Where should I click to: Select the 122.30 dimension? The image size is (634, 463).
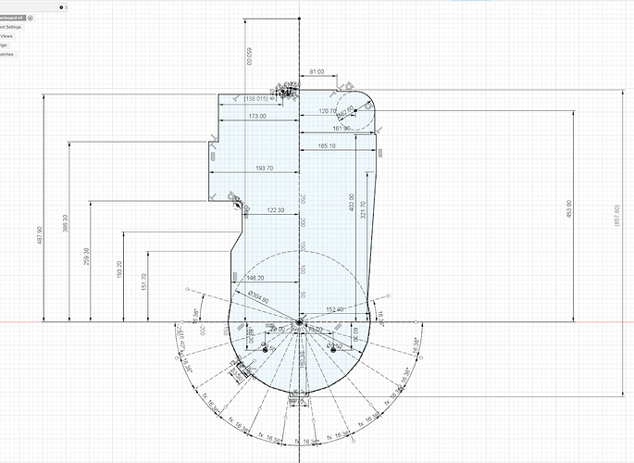(x=276, y=210)
